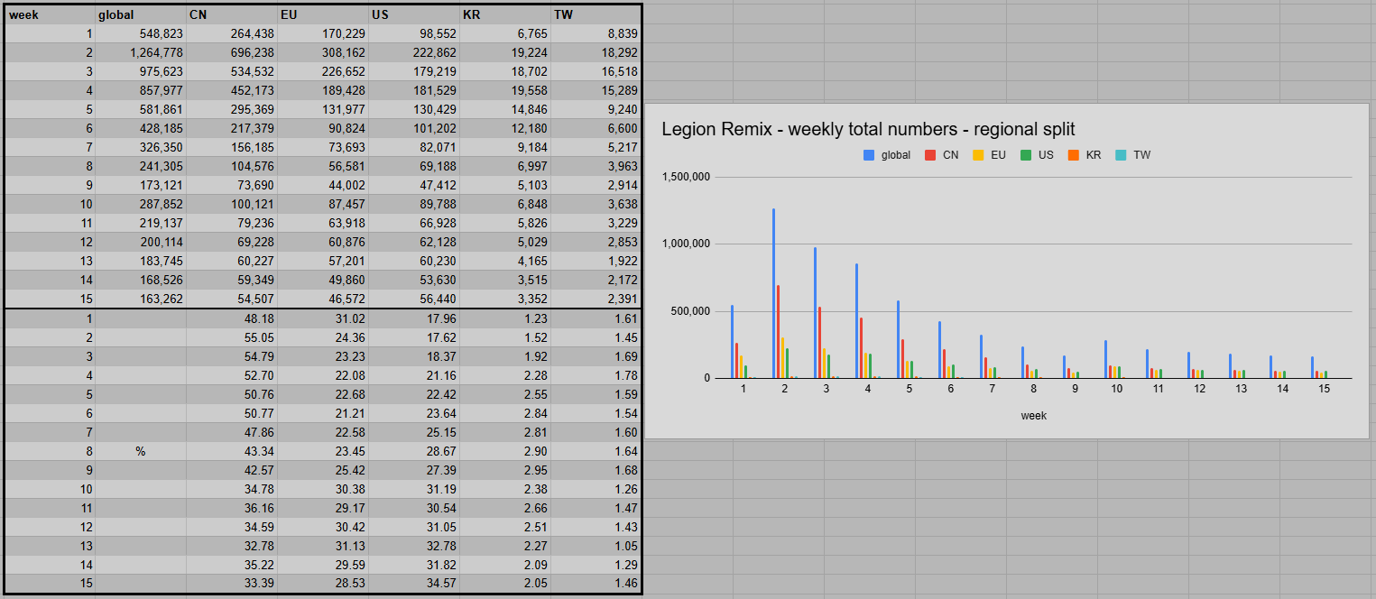
Task: Click the week axis title below chart
Action: point(1033,416)
